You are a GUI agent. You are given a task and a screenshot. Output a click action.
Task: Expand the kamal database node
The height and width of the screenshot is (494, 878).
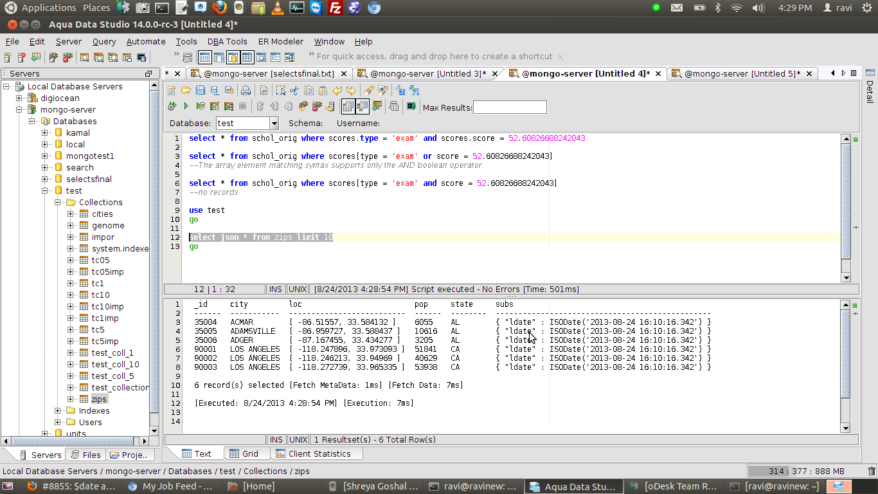(45, 133)
